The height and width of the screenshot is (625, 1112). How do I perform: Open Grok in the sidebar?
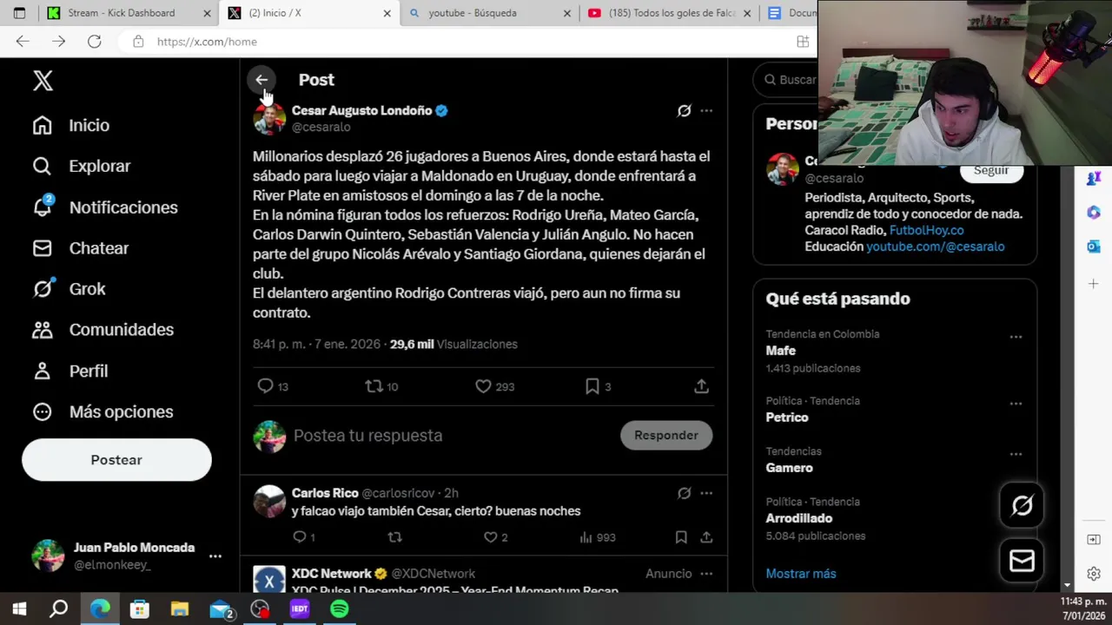(69, 288)
